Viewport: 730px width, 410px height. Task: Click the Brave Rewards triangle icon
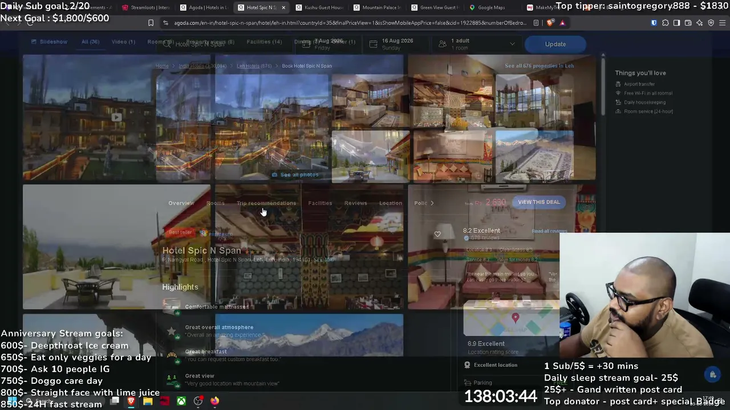(562, 23)
